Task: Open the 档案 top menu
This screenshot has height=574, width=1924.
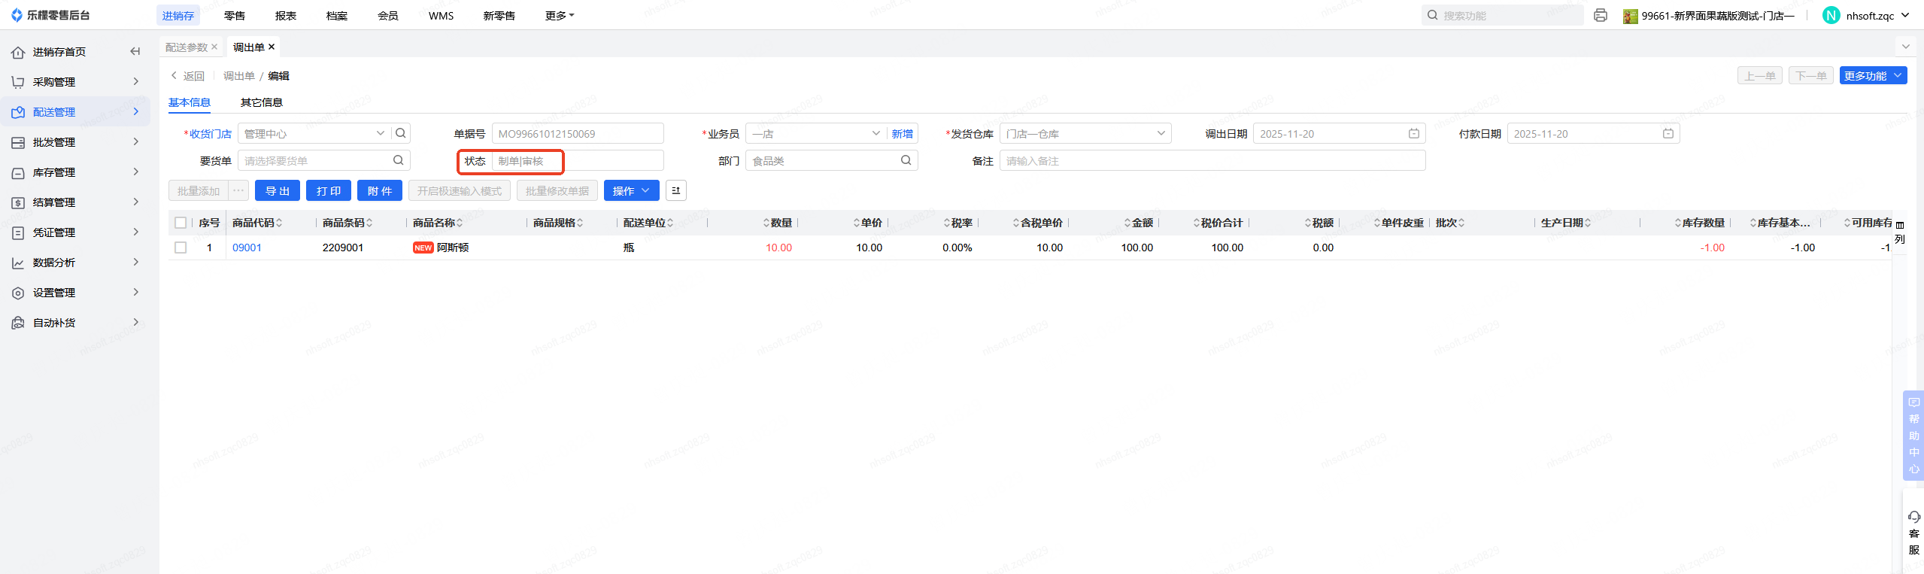Action: pos(337,15)
